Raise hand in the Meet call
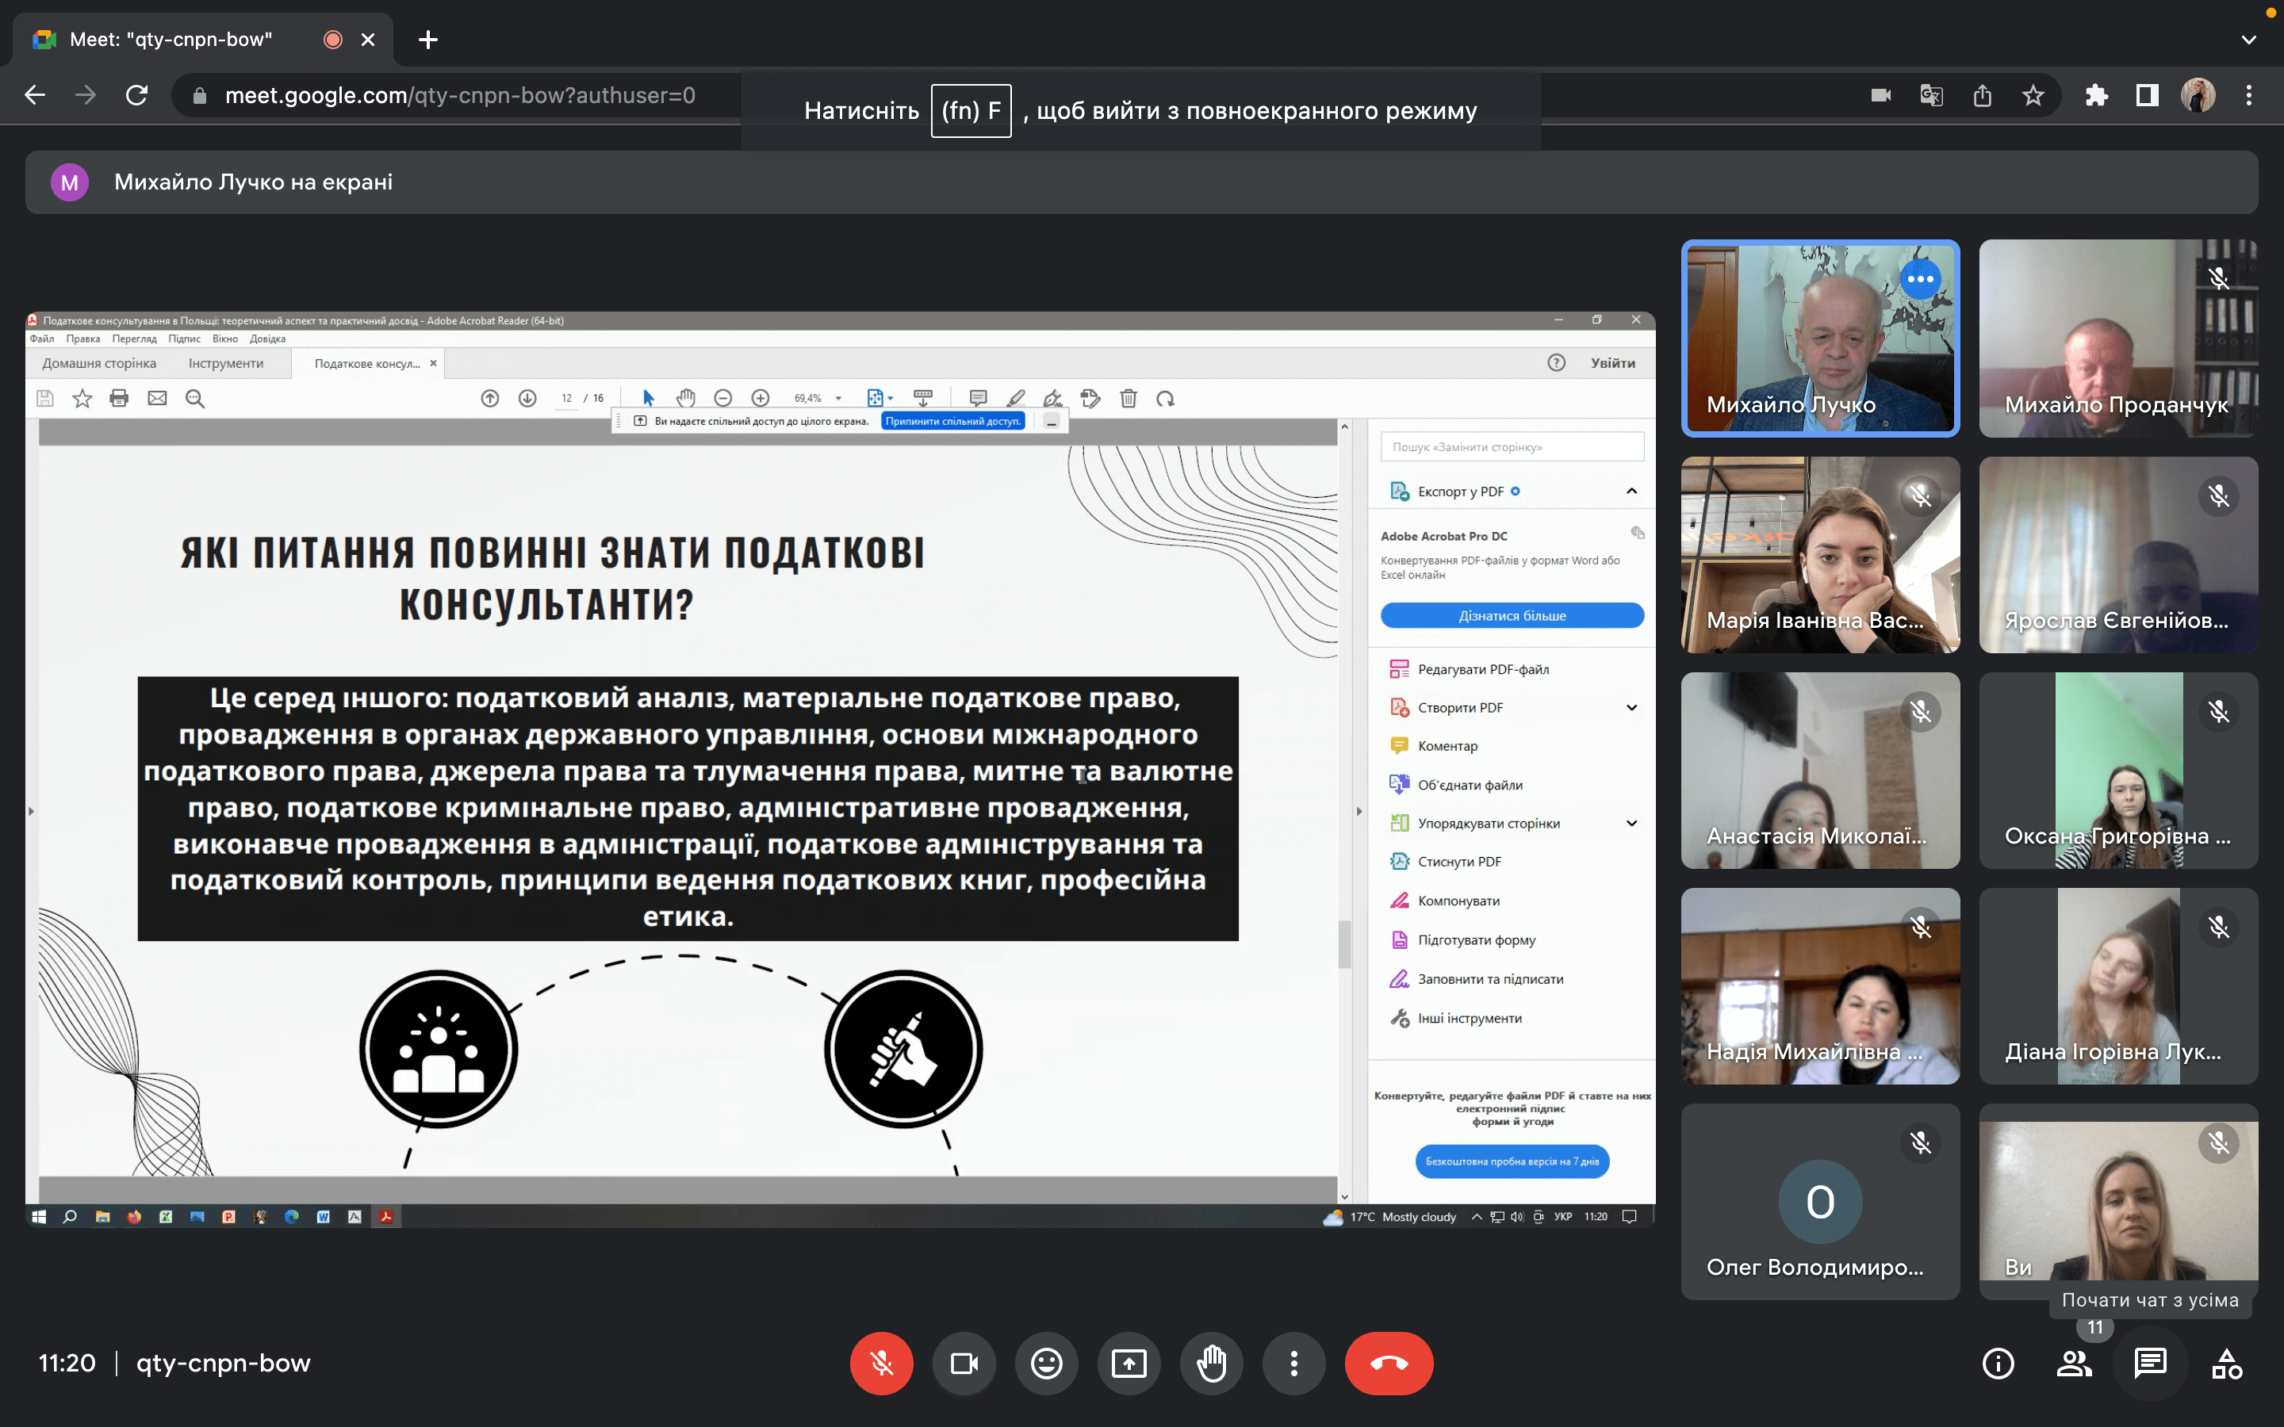2284x1427 pixels. tap(1212, 1363)
